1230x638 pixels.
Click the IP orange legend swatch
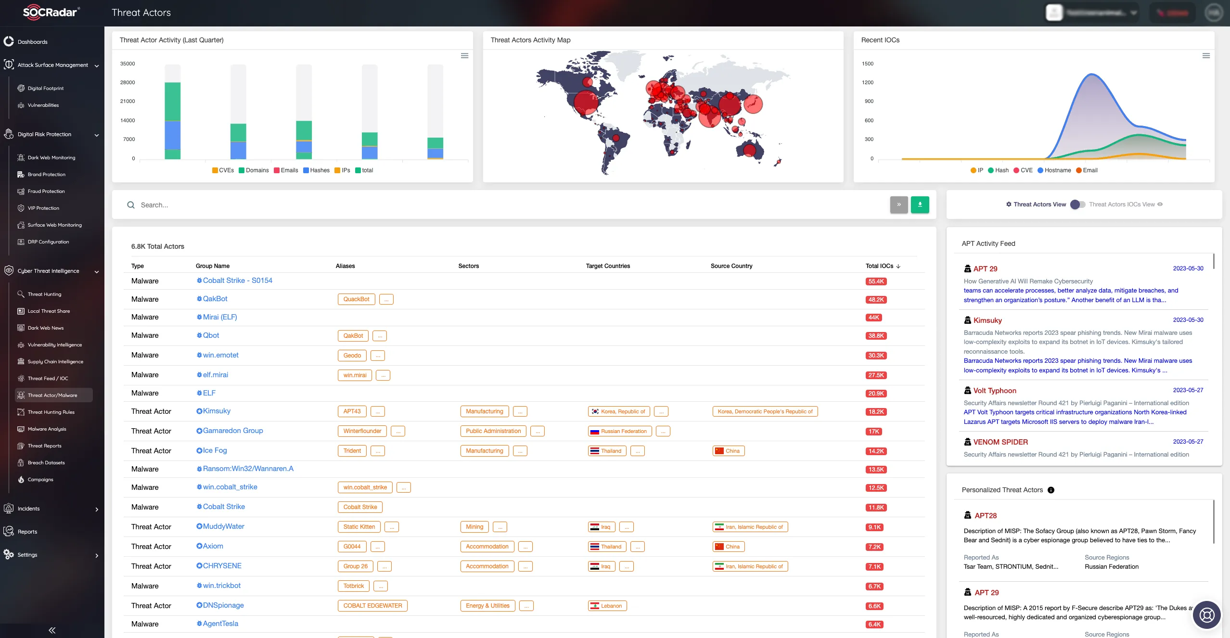(974, 170)
